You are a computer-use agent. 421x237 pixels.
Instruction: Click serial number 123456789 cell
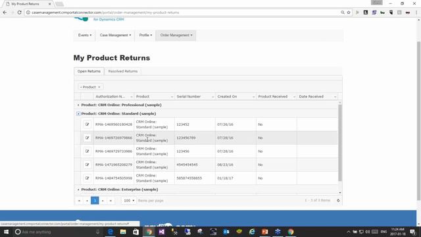coord(195,138)
